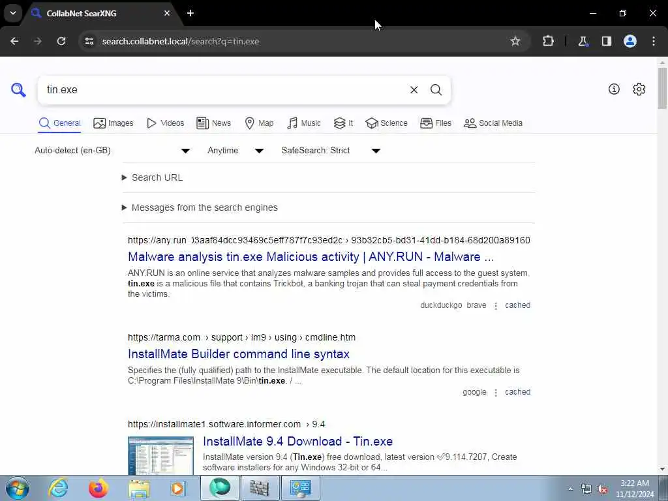Switch to the Social Media category

pyautogui.click(x=493, y=123)
